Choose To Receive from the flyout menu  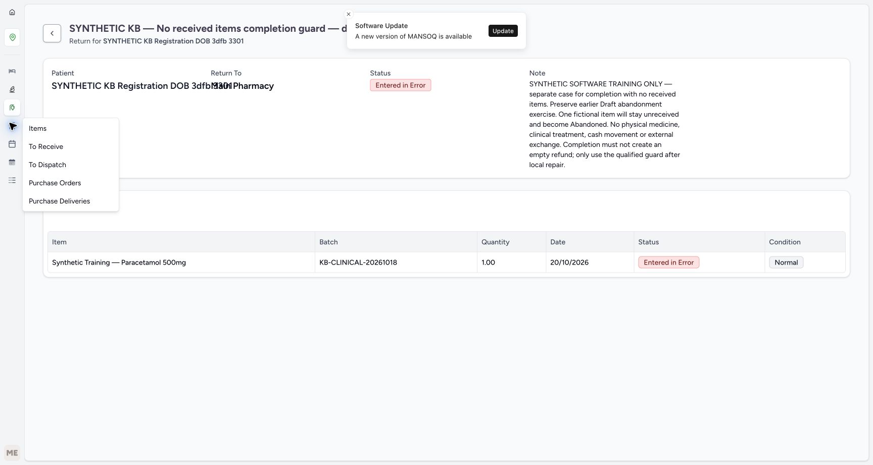tap(71, 146)
